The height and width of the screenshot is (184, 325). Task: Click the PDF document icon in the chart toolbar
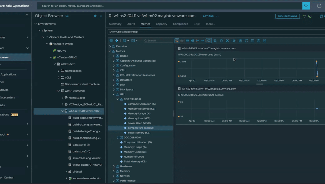[x=265, y=41]
